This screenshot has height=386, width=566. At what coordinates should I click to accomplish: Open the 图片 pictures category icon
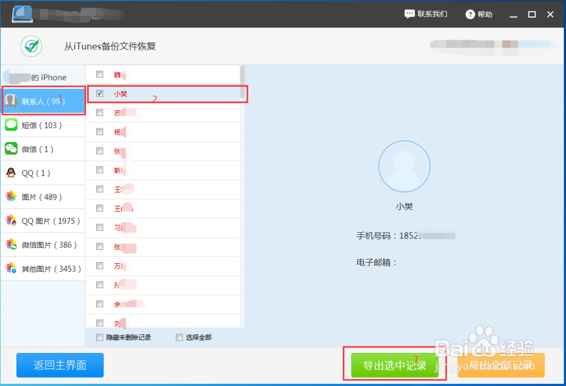(12, 196)
